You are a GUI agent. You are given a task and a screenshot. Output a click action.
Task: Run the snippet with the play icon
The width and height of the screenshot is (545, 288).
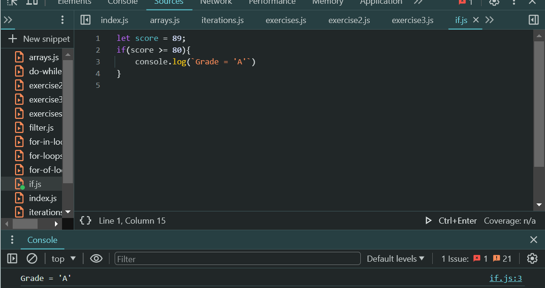428,220
